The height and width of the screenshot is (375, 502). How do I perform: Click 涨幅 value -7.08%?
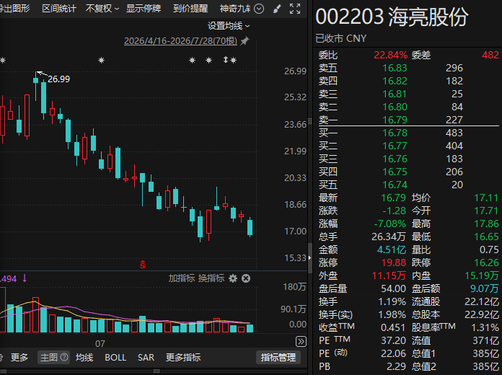pyautogui.click(x=389, y=224)
